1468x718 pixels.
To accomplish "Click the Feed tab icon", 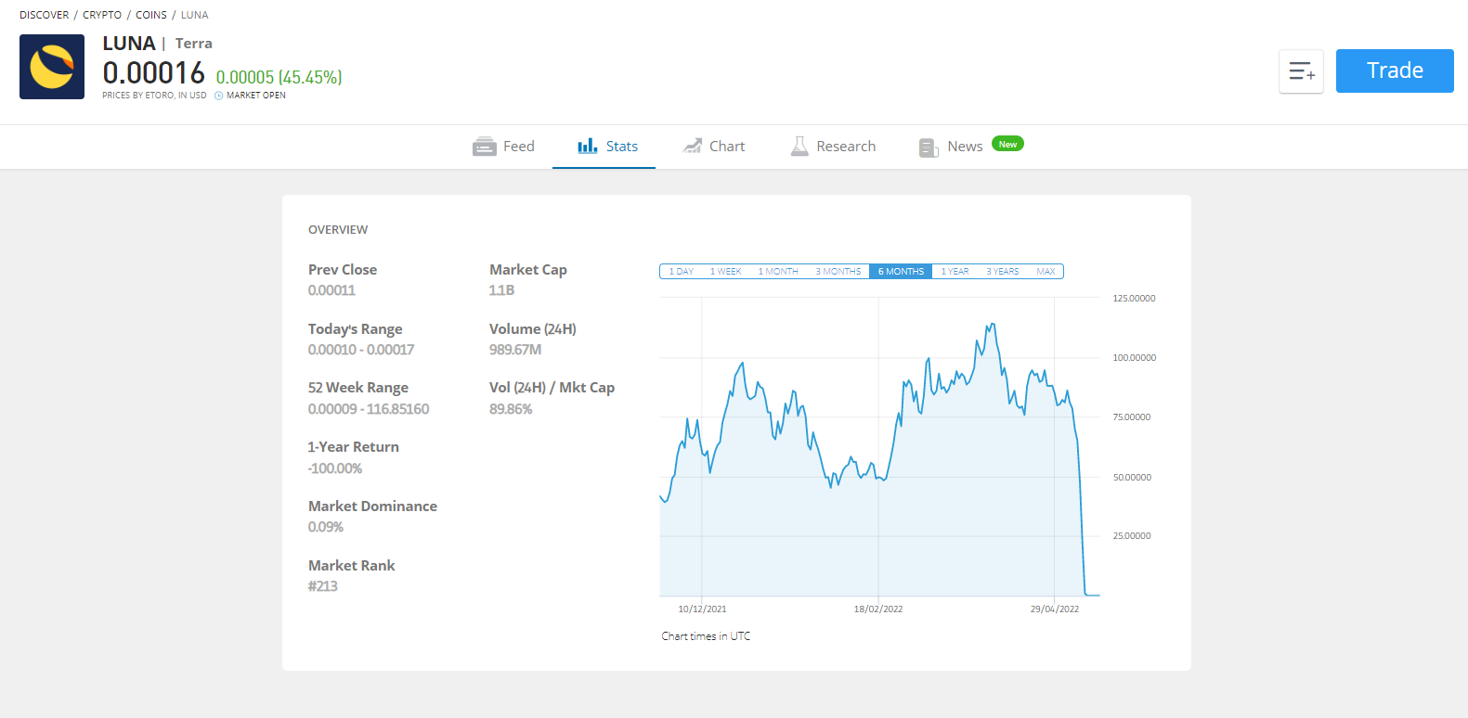I will click(485, 147).
